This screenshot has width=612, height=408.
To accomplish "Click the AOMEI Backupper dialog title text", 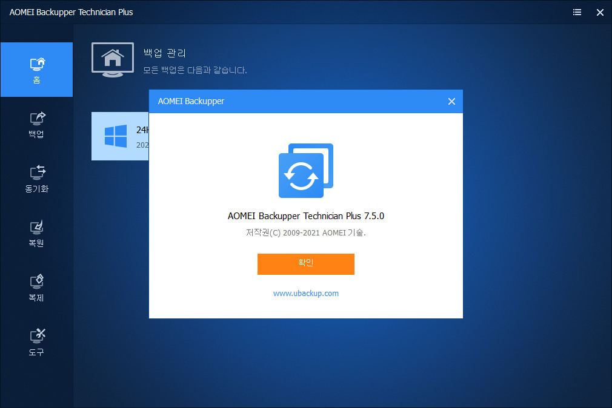I will point(191,102).
